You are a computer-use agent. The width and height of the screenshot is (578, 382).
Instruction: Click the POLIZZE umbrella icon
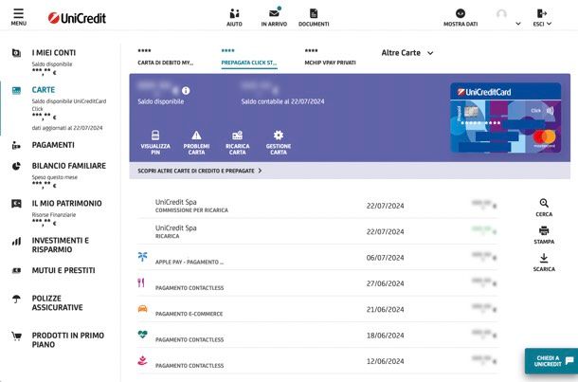(16, 299)
